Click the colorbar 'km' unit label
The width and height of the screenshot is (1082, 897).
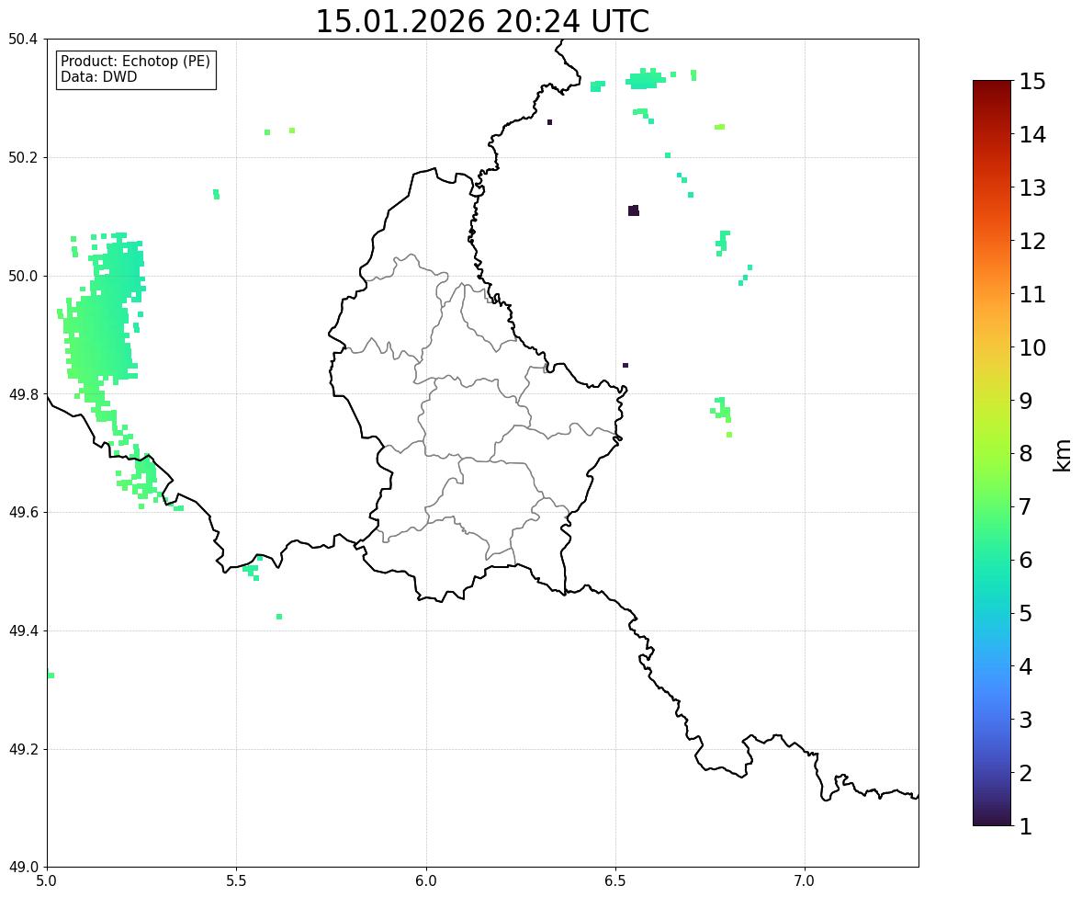coord(1063,455)
